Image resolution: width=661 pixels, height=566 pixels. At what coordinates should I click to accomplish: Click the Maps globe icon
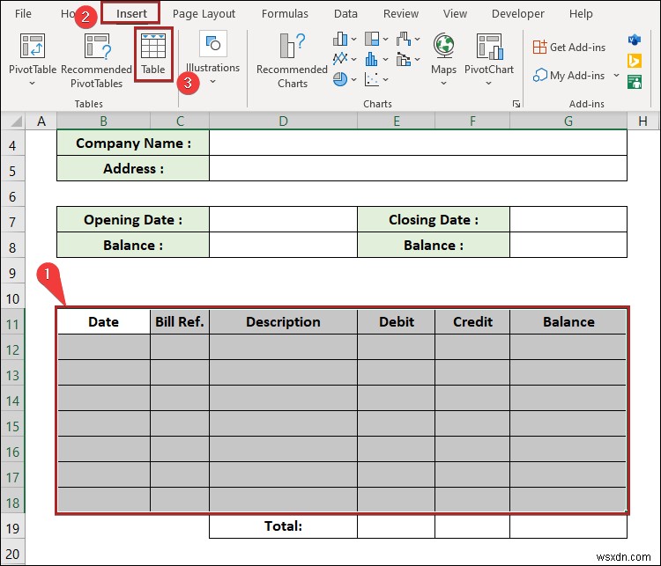pos(444,46)
